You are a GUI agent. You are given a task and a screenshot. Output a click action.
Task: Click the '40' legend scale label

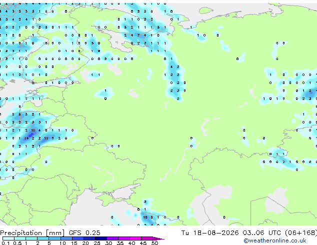131,243
